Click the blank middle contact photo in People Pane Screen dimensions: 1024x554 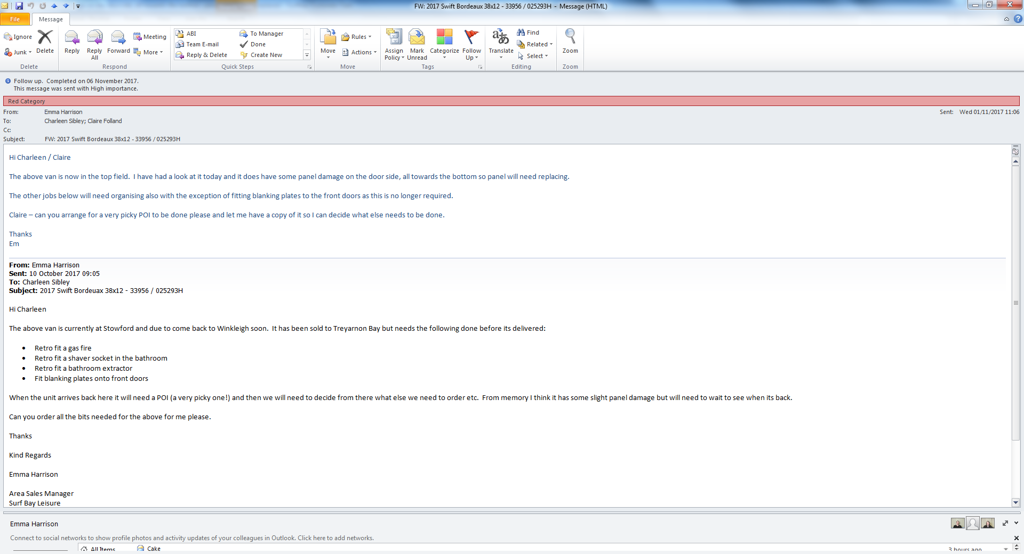point(973,524)
